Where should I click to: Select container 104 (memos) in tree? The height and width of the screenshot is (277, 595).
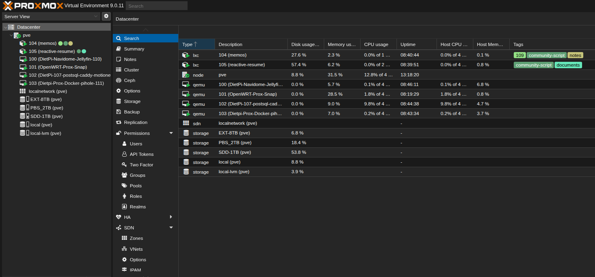tap(42, 43)
